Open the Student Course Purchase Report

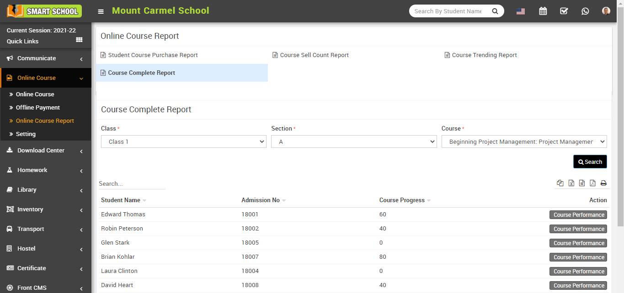[153, 55]
